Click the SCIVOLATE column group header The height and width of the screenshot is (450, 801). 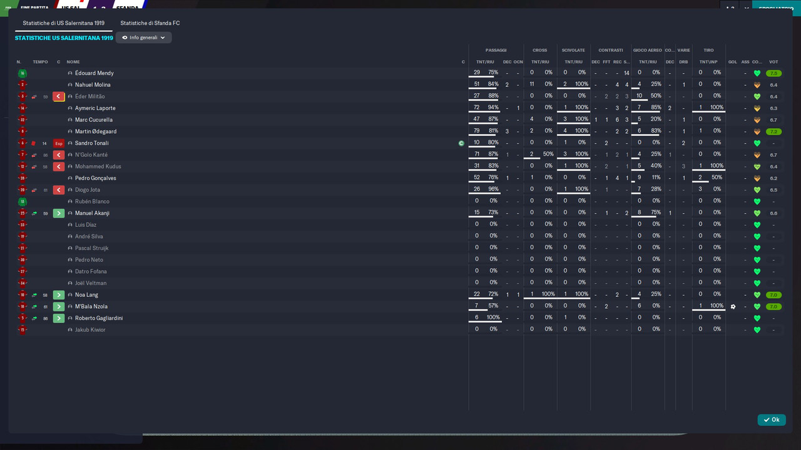[x=573, y=50]
